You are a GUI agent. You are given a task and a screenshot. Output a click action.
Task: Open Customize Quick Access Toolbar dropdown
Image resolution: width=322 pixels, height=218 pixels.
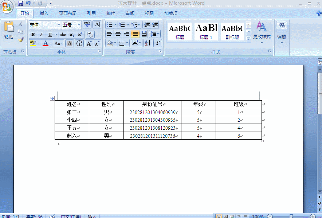point(51,3)
